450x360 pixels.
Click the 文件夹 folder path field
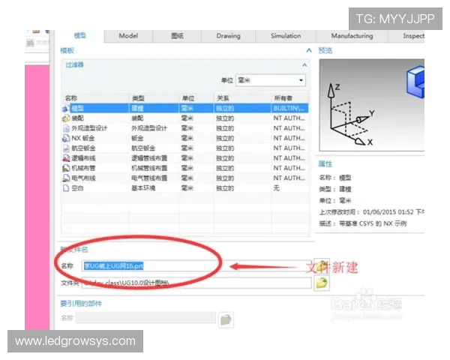pos(196,283)
